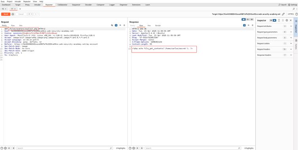Click Inspector collapse-all divider icon
The image size is (299, 150).
click(x=283, y=21)
